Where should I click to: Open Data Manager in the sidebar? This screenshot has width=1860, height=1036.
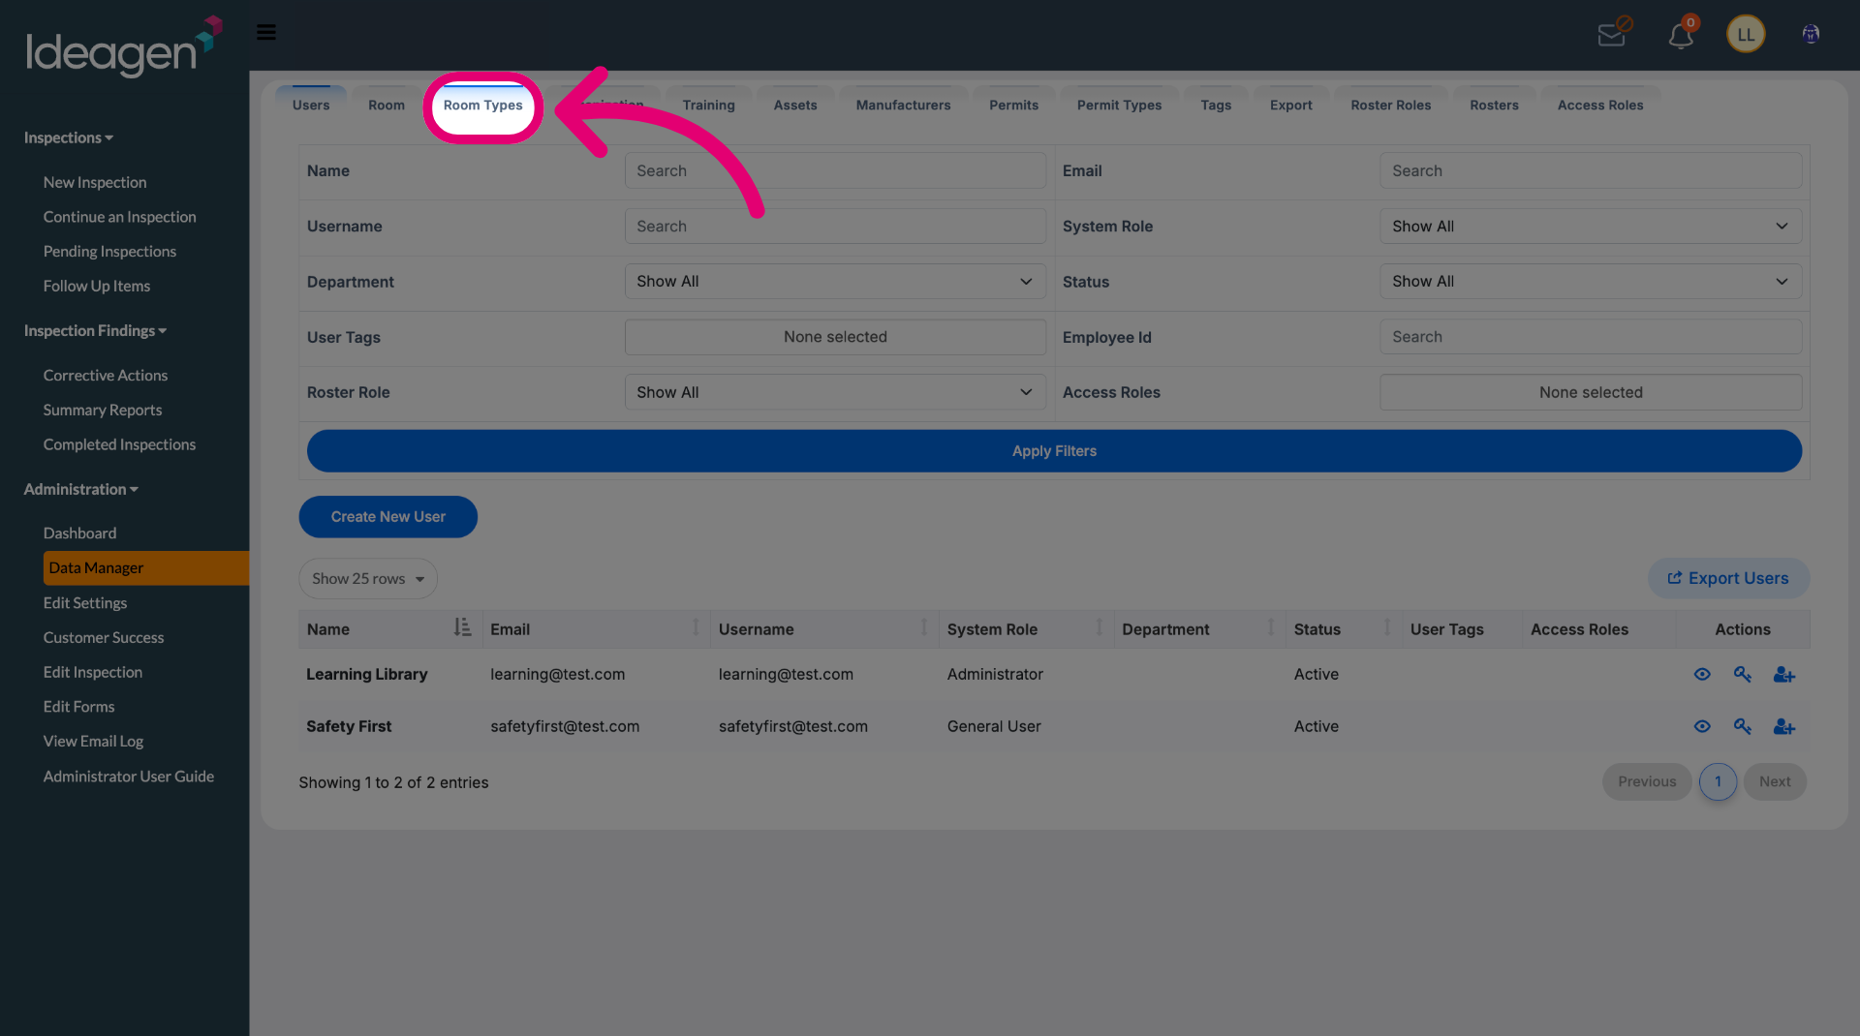pos(145,568)
